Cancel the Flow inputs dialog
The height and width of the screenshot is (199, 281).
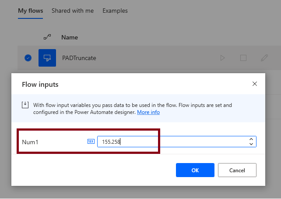(237, 170)
